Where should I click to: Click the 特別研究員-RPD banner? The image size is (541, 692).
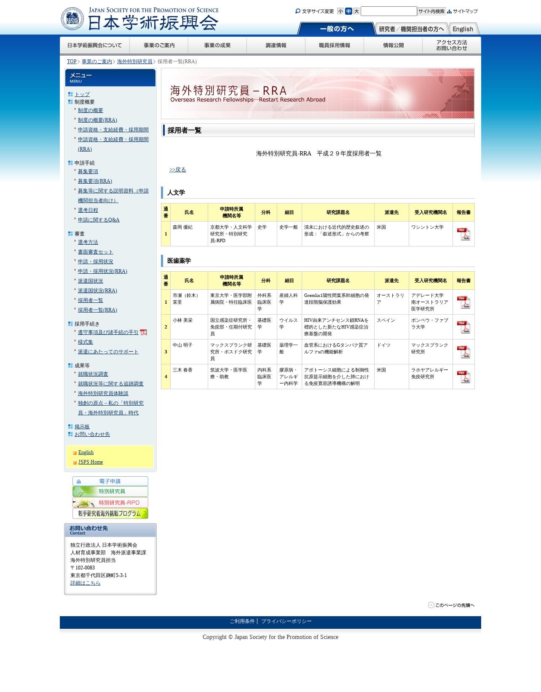[x=110, y=502]
